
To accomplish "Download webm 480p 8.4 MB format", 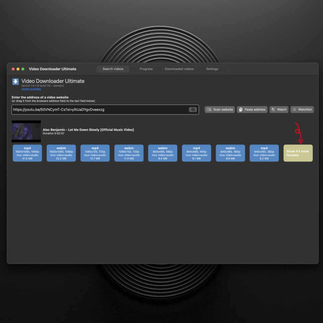I will 163,153.
